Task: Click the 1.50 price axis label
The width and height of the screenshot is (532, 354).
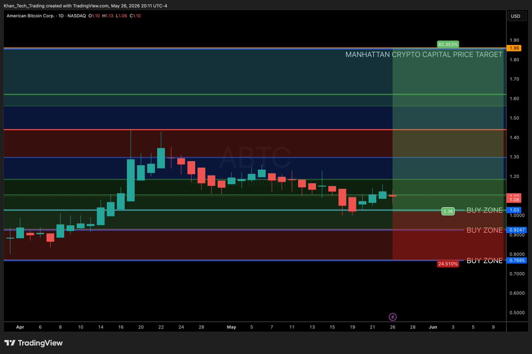Action: click(515, 118)
